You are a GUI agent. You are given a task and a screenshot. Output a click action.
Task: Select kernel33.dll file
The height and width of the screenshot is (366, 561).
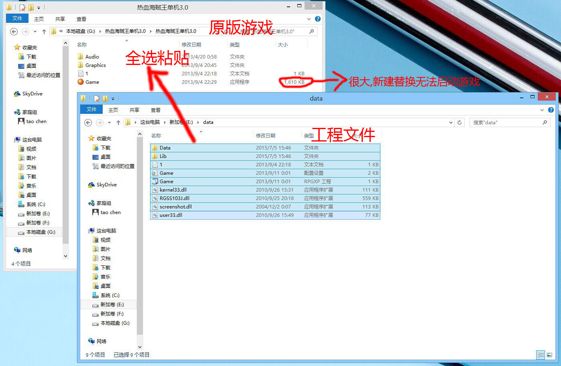pos(265,190)
